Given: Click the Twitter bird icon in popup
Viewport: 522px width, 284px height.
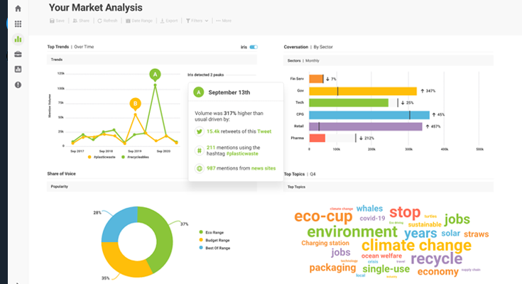Looking at the screenshot, I should 199,131.
